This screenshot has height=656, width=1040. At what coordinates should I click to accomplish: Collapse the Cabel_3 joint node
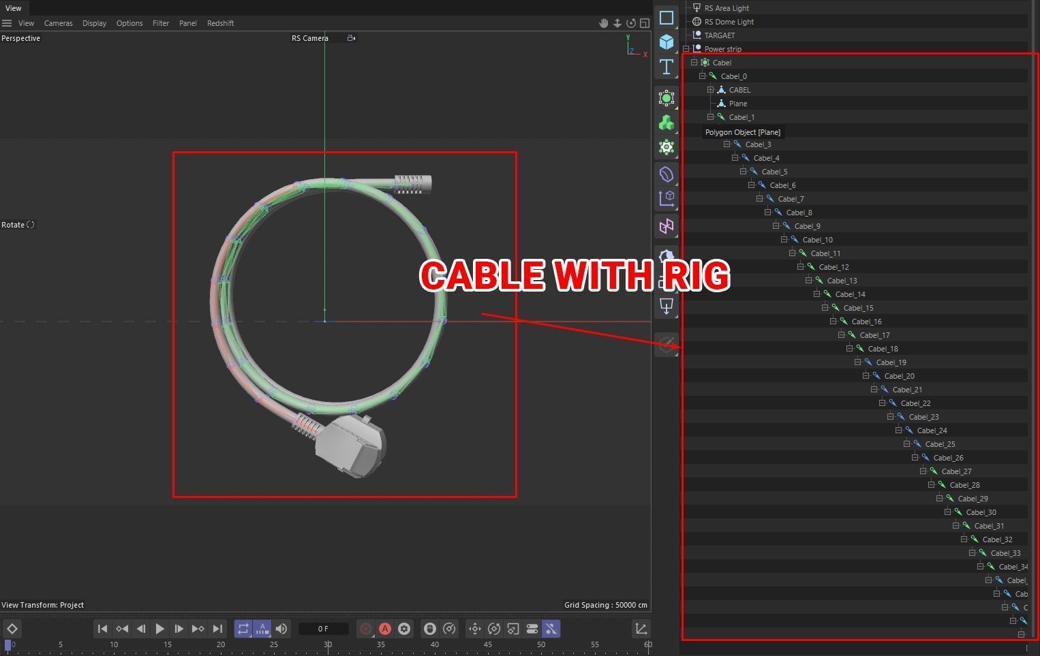click(x=727, y=144)
